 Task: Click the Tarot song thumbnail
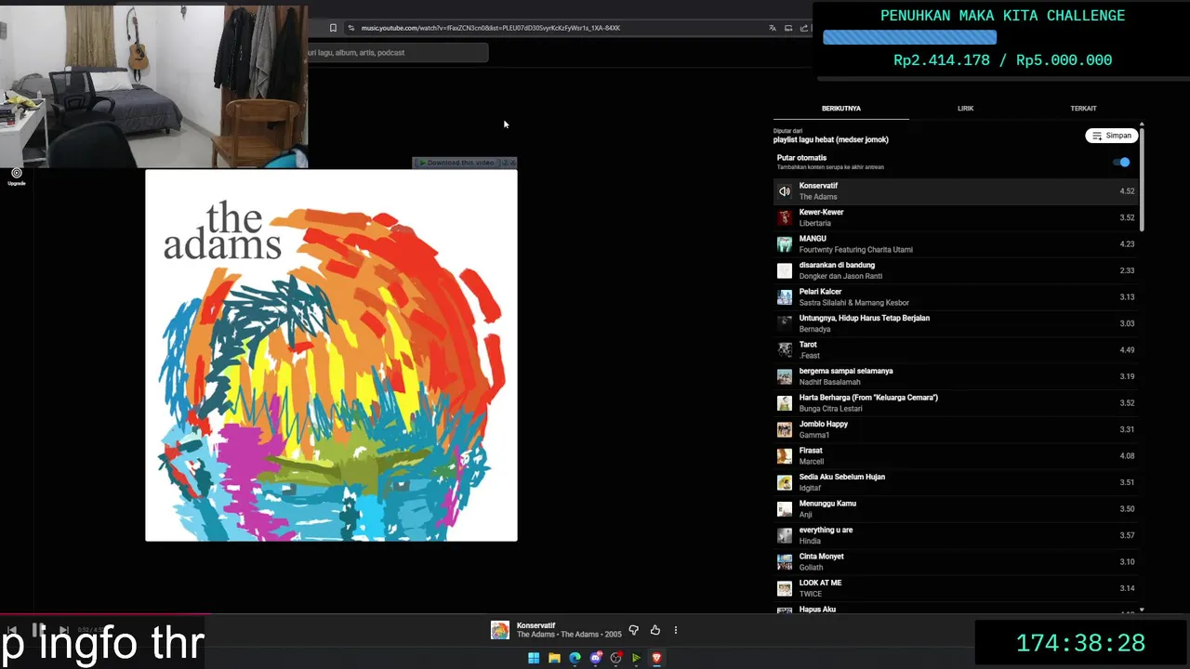click(x=785, y=350)
